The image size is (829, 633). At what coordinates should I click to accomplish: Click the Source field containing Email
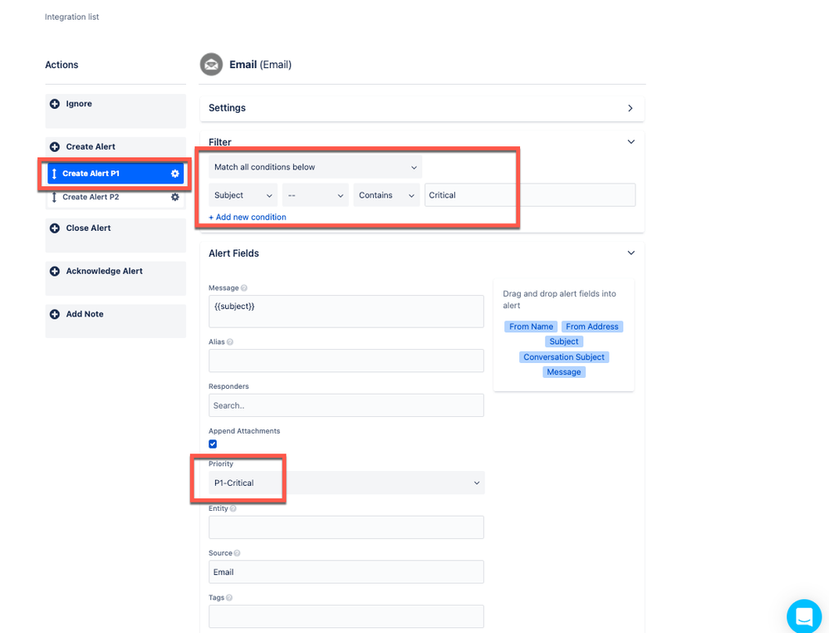point(346,572)
